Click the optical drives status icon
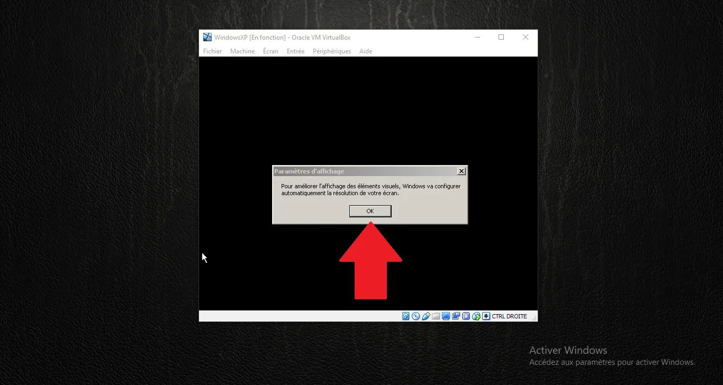 coord(415,316)
